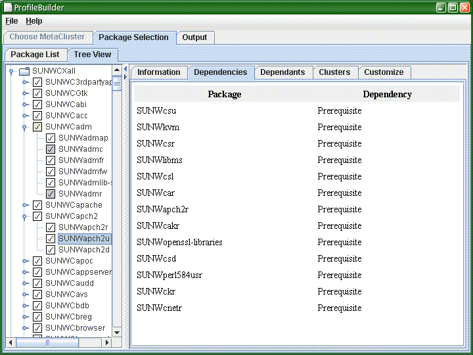Screen dimensions: 473x355
Task: Open the Customize tab
Action: coord(384,72)
